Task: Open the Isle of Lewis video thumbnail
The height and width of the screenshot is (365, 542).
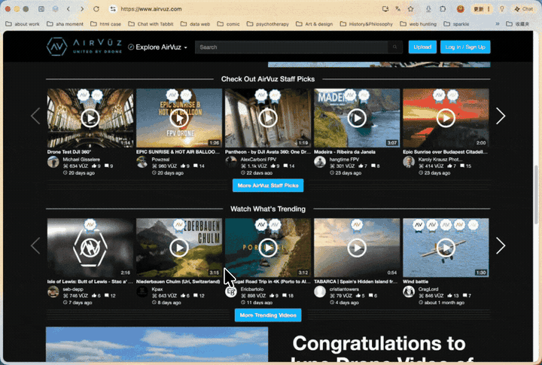Action: coord(90,248)
